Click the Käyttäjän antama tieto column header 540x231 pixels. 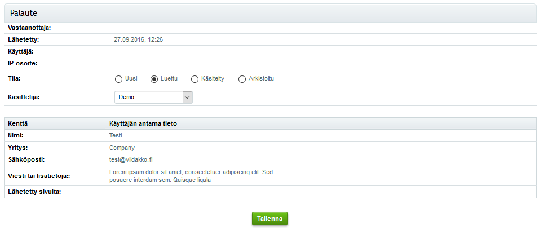144,123
